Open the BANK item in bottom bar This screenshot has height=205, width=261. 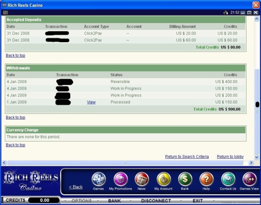[115, 201]
